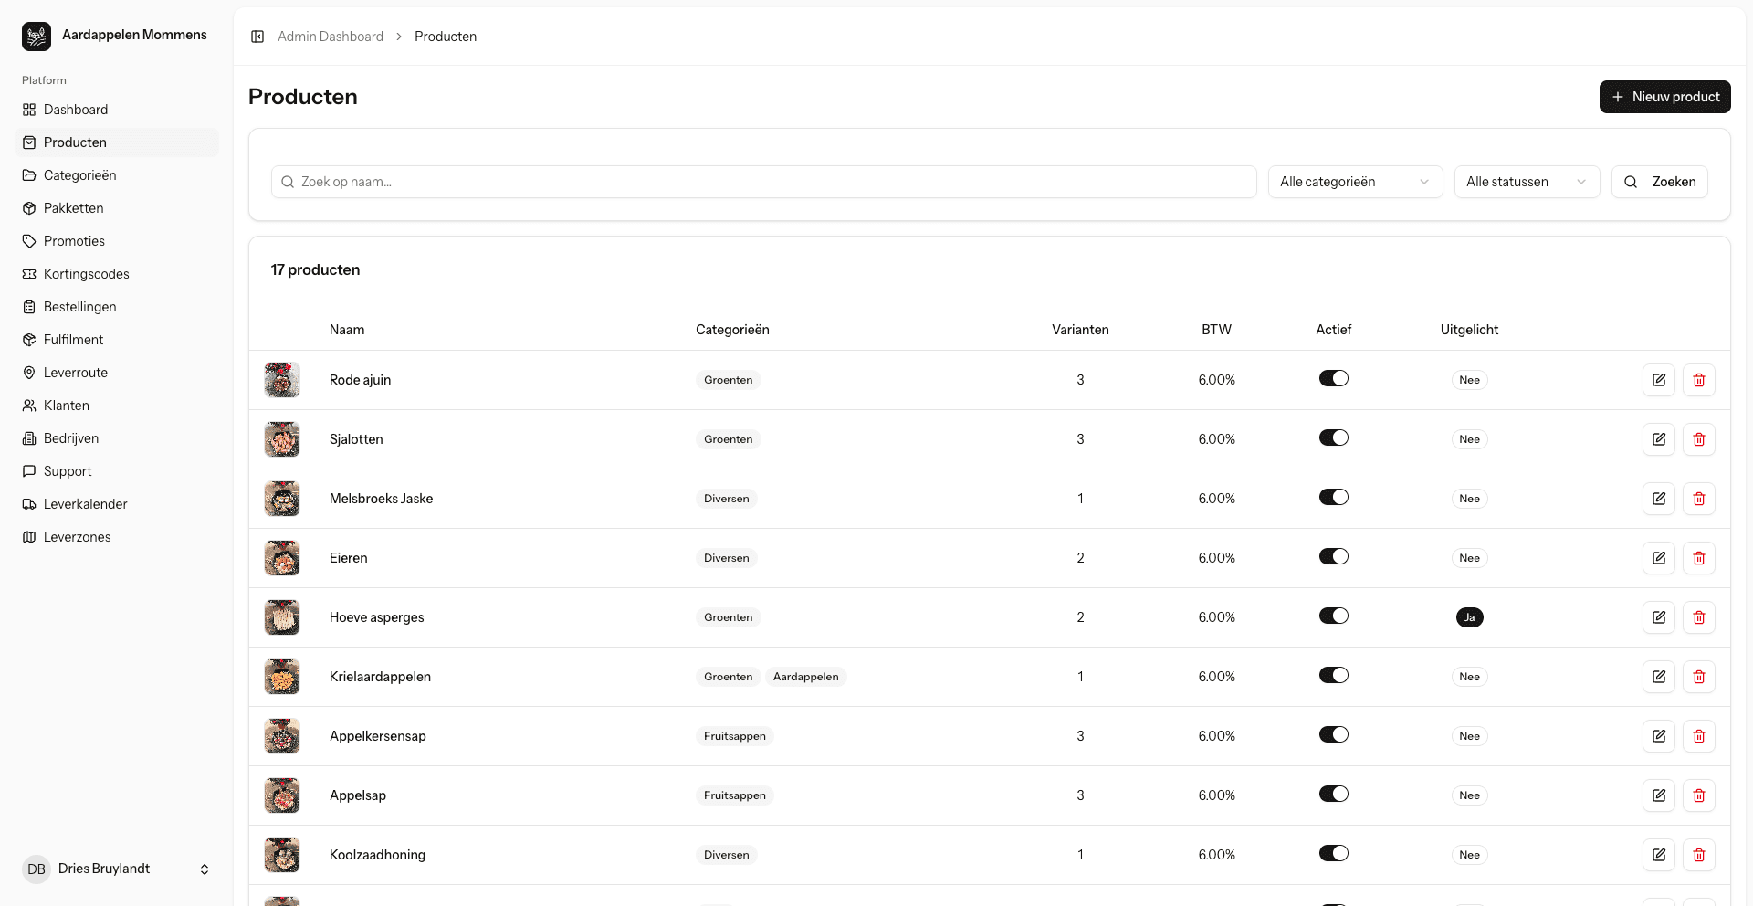Click the Fruitsappen tag in Appelsap row
The height and width of the screenshot is (906, 1753).
pos(734,795)
